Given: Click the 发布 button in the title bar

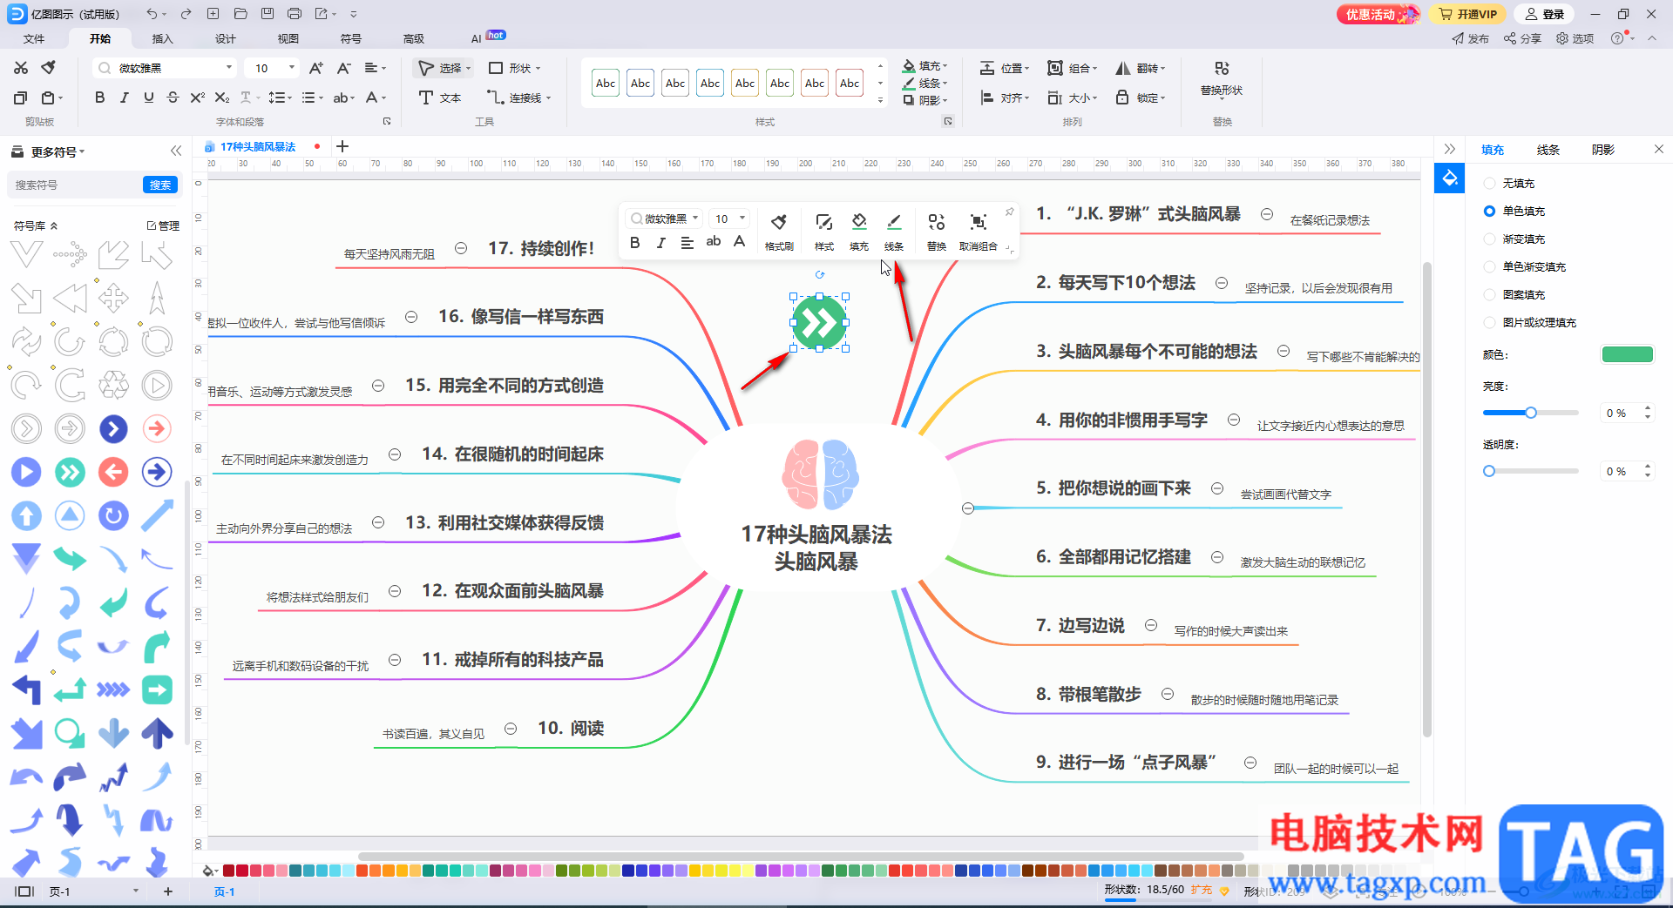Looking at the screenshot, I should pyautogui.click(x=1471, y=38).
